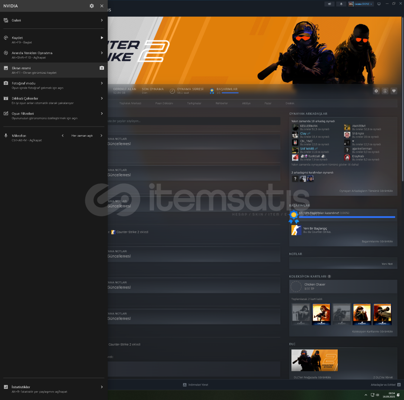Open ajankellerman's question-mark avatar
The height and width of the screenshot is (400, 404).
click(x=347, y=150)
